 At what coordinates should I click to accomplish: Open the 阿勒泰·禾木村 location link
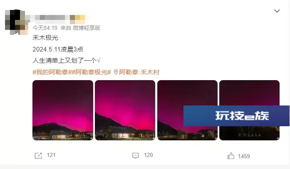tap(139, 72)
